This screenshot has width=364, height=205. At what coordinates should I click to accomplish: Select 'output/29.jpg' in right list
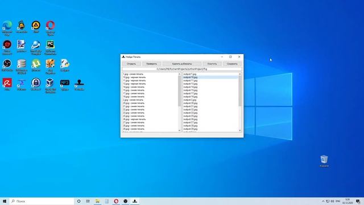(x=210, y=129)
